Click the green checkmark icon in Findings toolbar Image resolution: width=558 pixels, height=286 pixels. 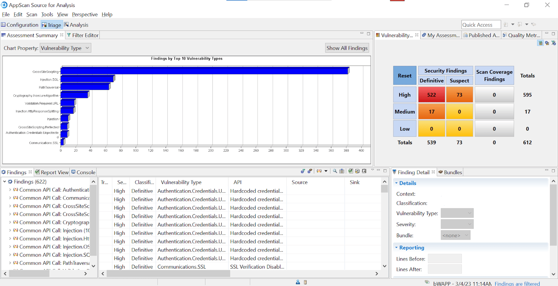pyautogui.click(x=351, y=171)
